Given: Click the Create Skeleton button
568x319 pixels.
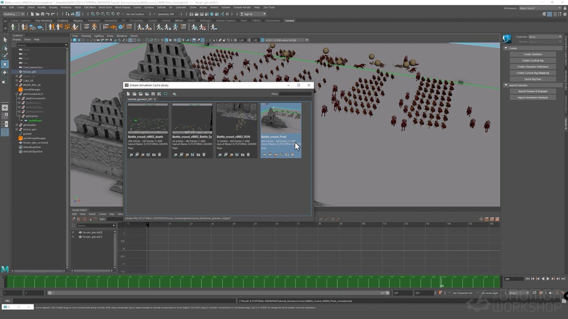Looking at the screenshot, I should [532, 54].
